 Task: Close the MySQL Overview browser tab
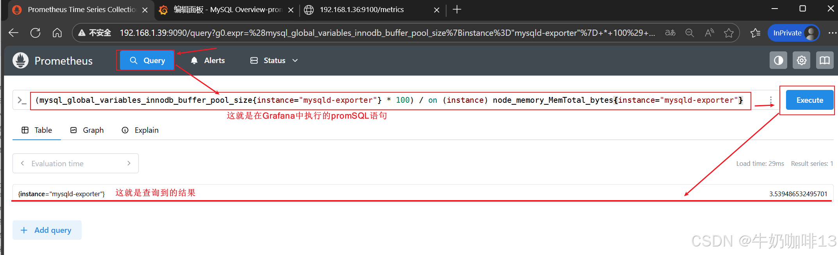291,10
